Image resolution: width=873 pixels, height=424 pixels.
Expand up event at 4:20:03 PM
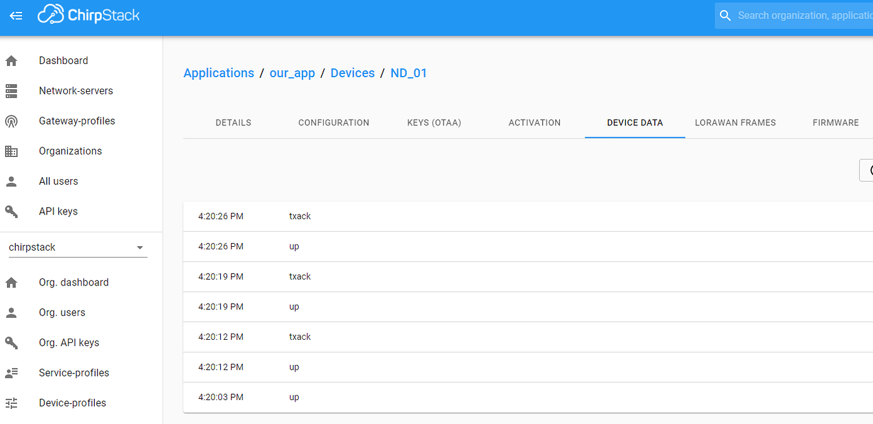click(x=528, y=397)
